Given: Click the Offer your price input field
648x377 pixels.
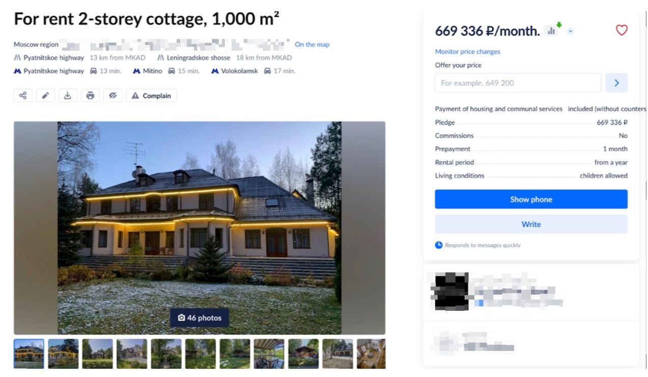Looking at the screenshot, I should coord(518,83).
